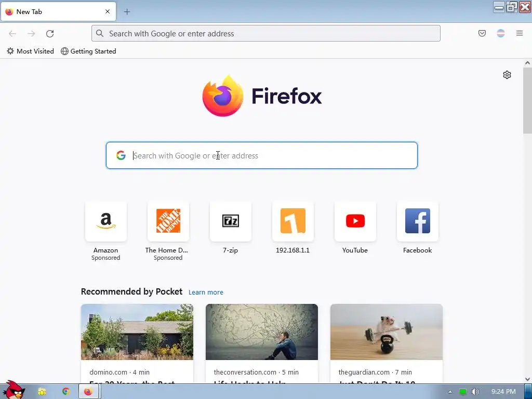Click scrollbar up arrow
Viewport: 532px width, 399px height.
(x=527, y=63)
